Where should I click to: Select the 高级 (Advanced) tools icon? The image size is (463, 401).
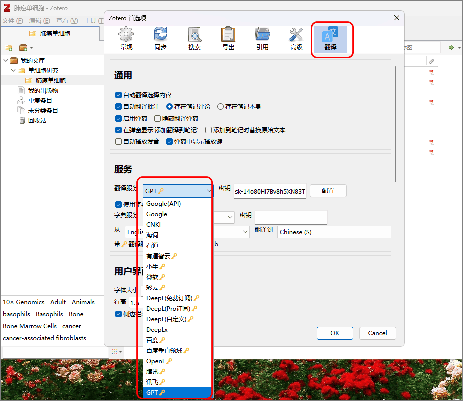[x=297, y=38]
